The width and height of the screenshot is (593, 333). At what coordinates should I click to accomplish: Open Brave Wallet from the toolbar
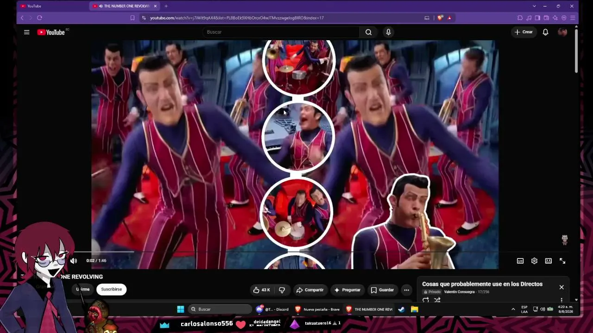point(546,18)
